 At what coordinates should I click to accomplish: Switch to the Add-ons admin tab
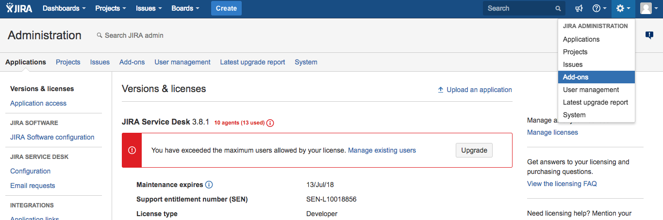point(132,62)
